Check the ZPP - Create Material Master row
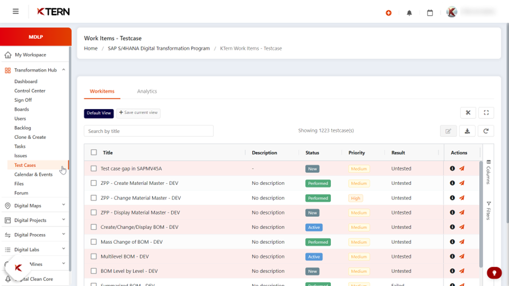Screen dimensions: 509x286 tap(94, 183)
